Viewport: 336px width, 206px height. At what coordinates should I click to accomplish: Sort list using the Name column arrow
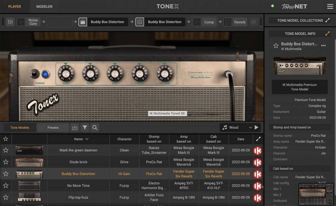pos(87,139)
